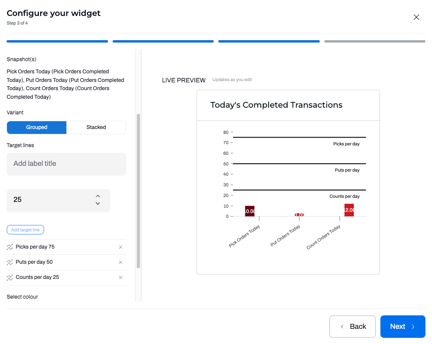This screenshot has height=344, width=432.
Task: Select the Grouped variant
Action: [36, 127]
